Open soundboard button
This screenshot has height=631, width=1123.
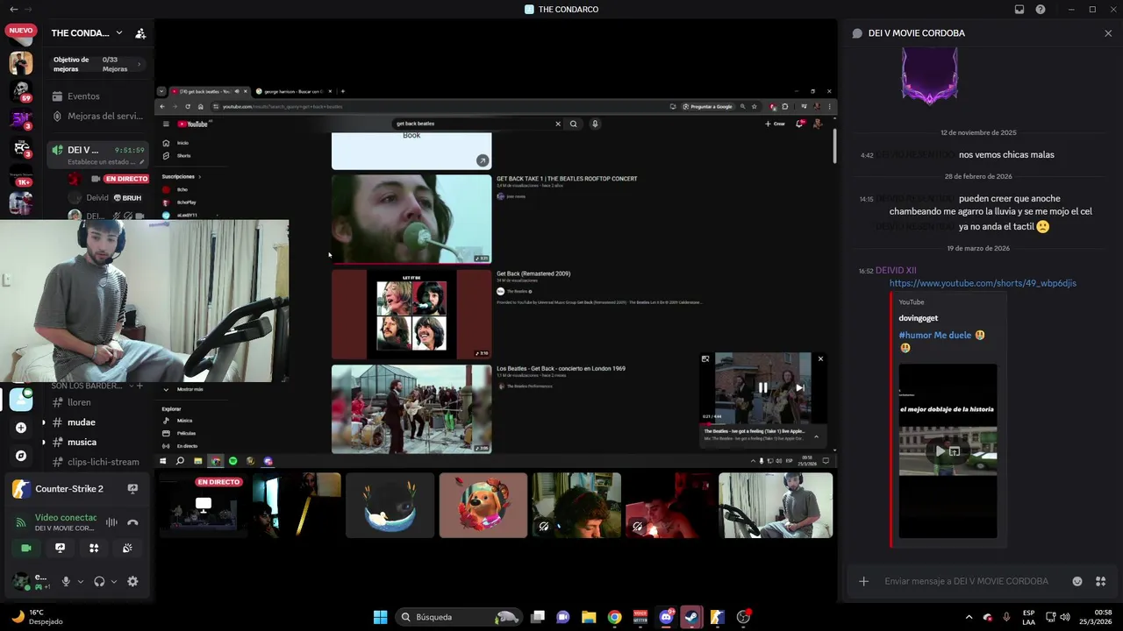coord(127,548)
